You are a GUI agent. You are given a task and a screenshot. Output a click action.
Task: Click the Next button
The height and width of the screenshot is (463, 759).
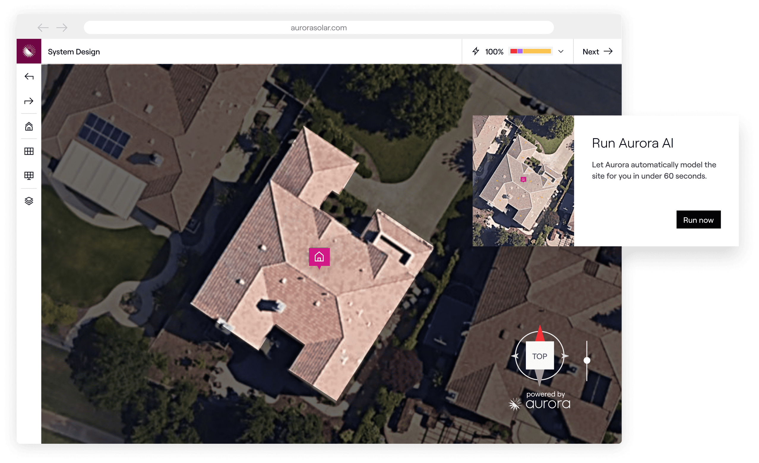click(x=597, y=51)
